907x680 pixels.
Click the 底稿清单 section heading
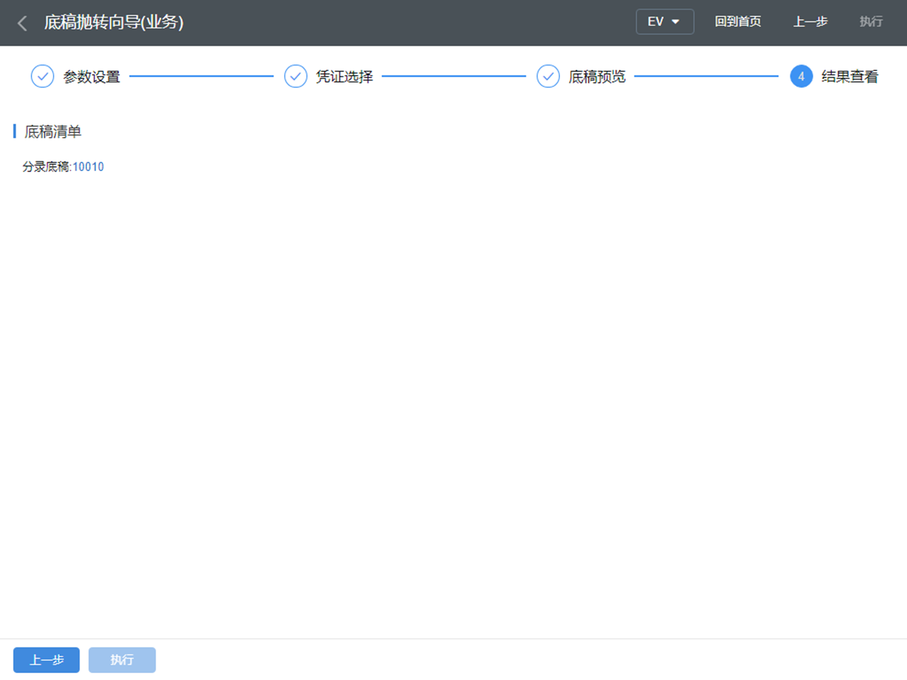53,132
